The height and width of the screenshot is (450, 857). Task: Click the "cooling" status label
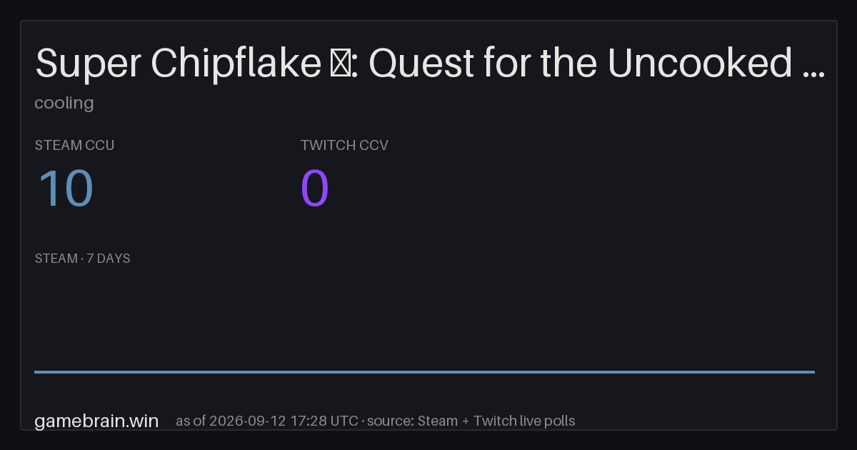[x=64, y=103]
